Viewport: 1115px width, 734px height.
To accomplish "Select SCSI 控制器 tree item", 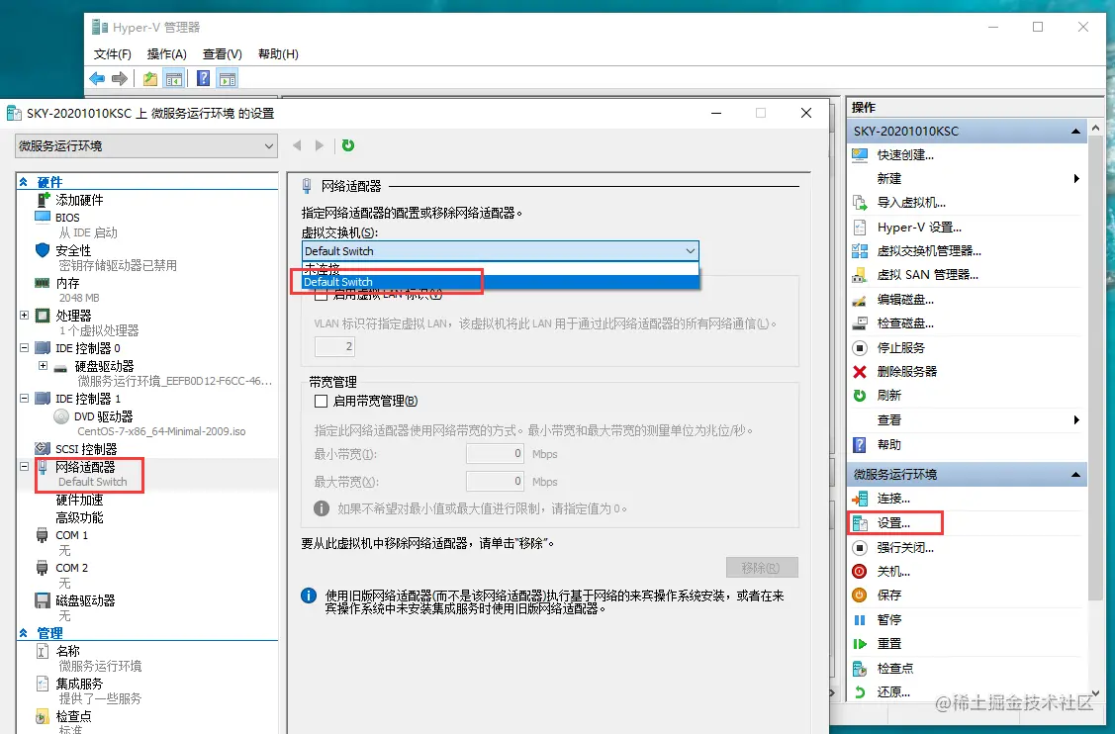I will click(x=86, y=449).
